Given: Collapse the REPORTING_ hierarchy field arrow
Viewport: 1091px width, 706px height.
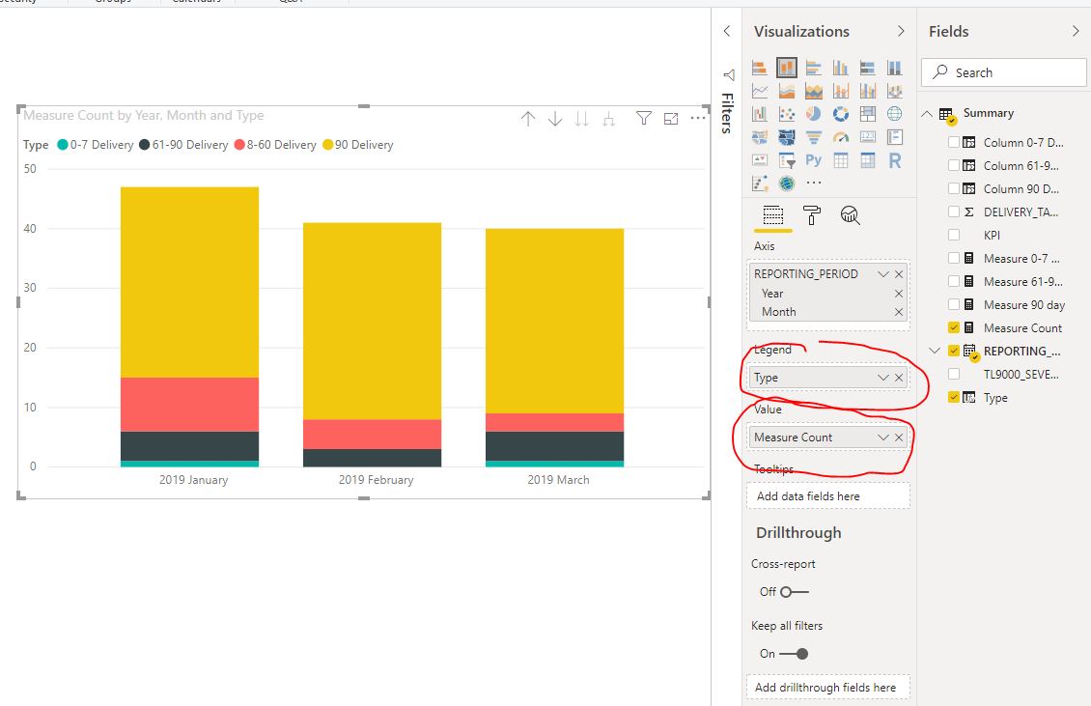Looking at the screenshot, I should coord(935,351).
